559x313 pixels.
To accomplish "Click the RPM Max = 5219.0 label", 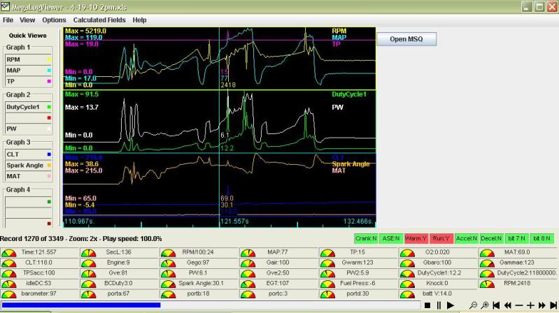I will pyautogui.click(x=85, y=31).
